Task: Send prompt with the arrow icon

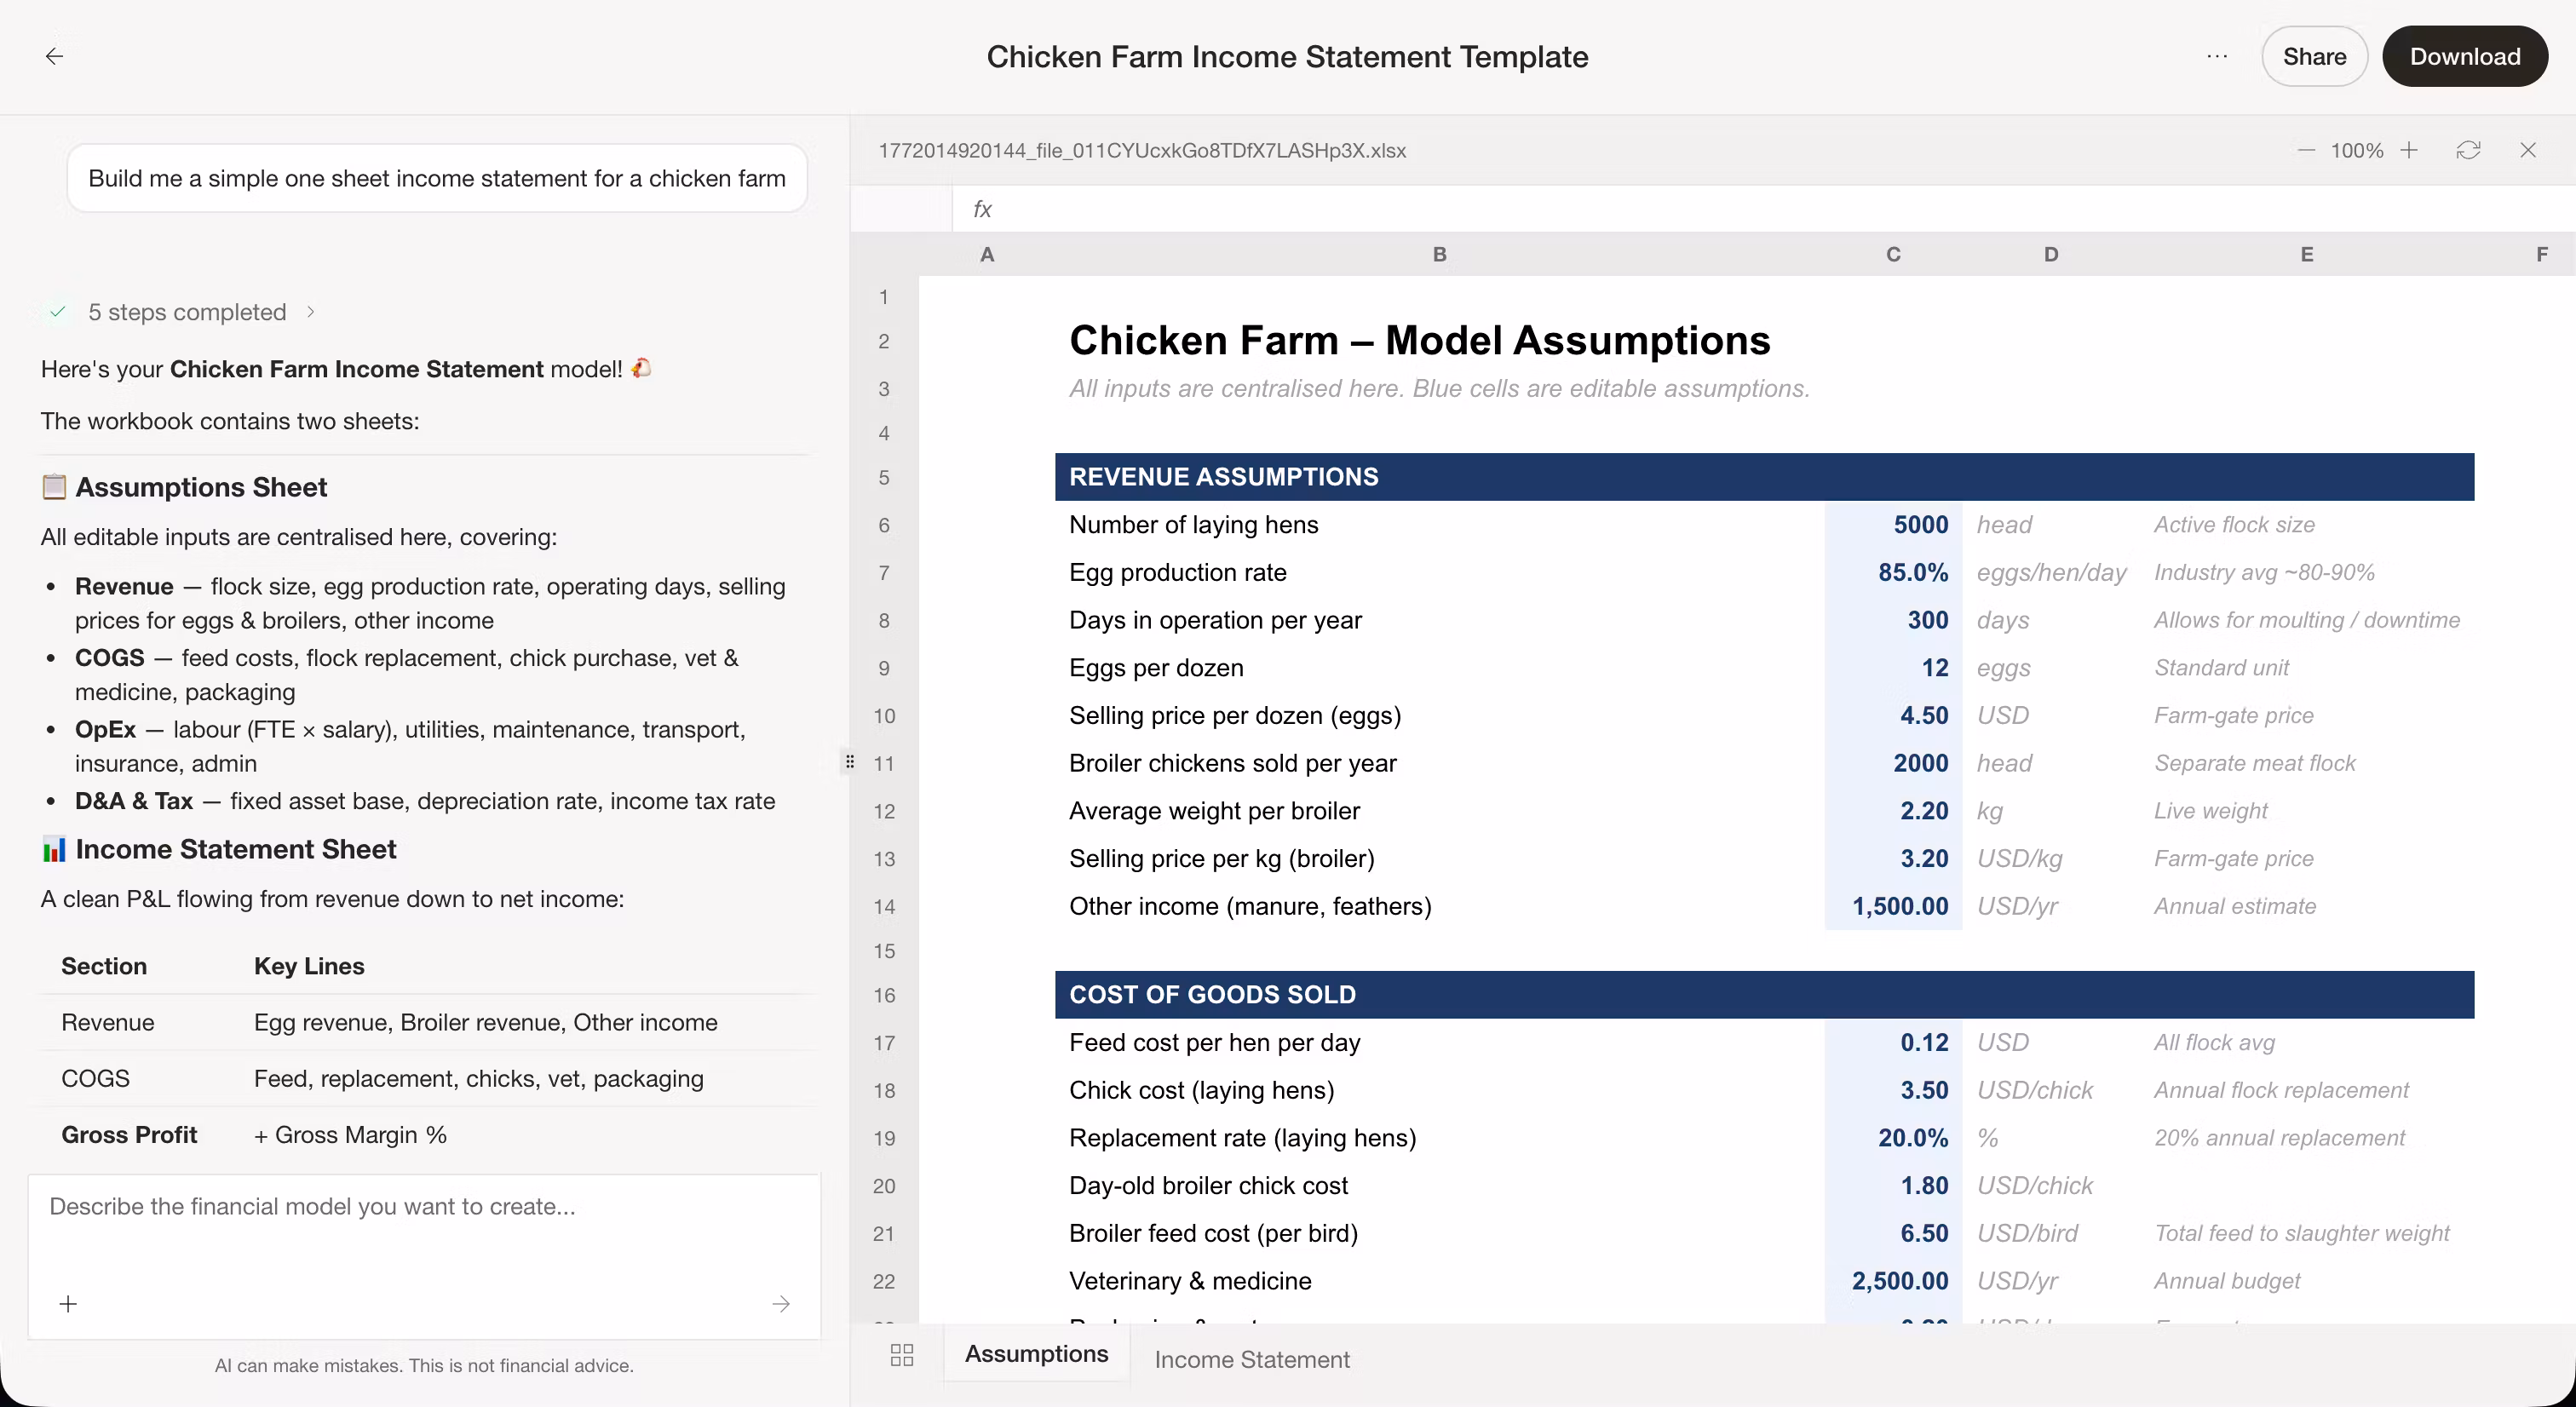Action: point(781,1304)
